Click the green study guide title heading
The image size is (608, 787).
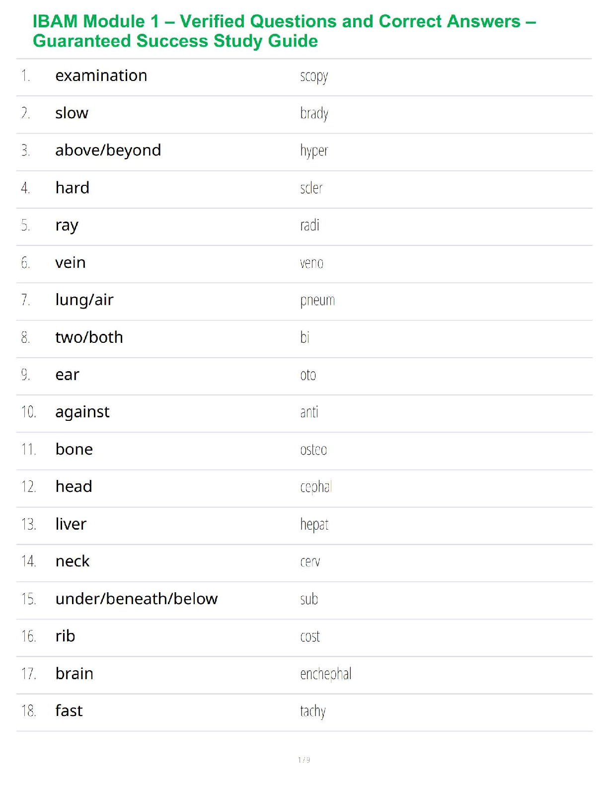pos(284,31)
